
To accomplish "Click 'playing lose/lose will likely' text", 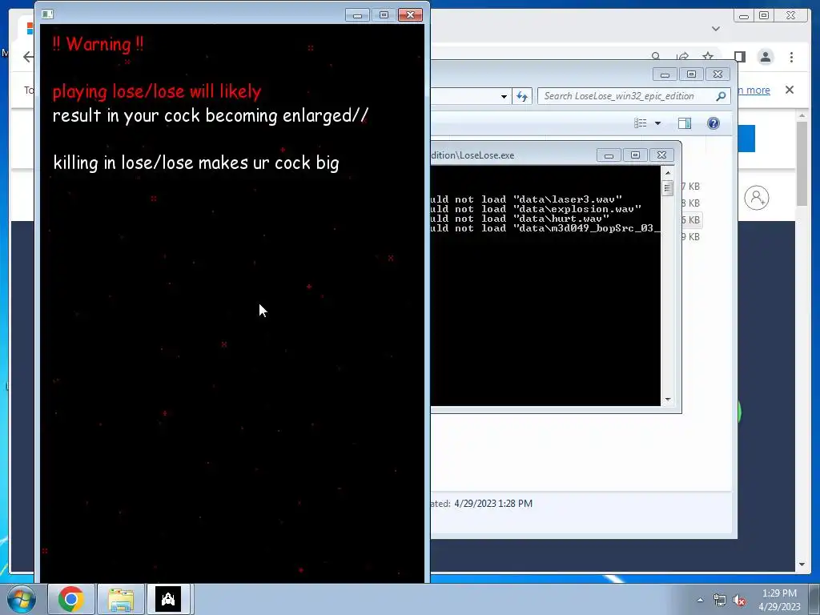I will pyautogui.click(x=157, y=91).
